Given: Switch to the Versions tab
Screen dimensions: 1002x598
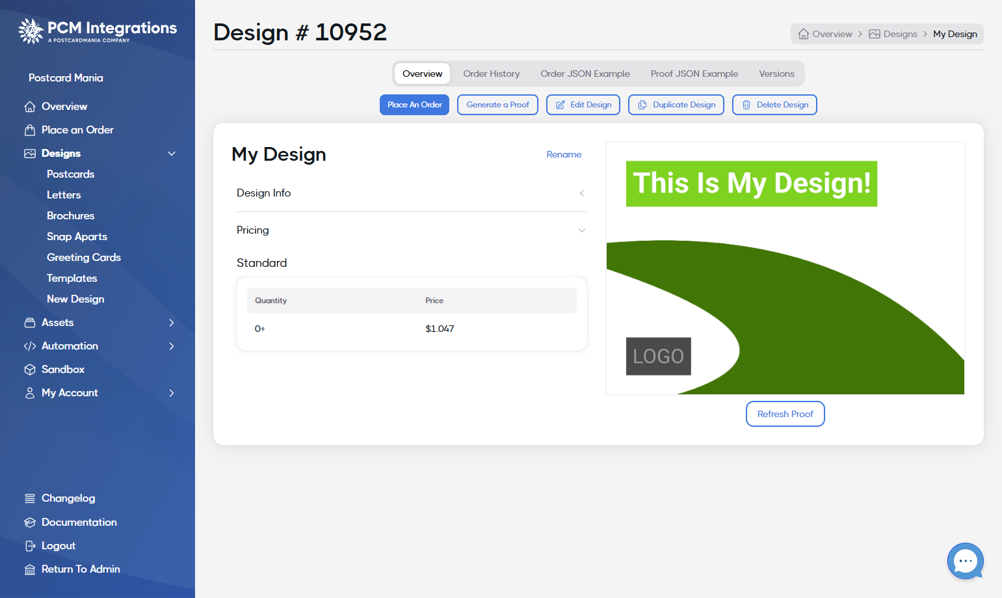Looking at the screenshot, I should coord(776,74).
